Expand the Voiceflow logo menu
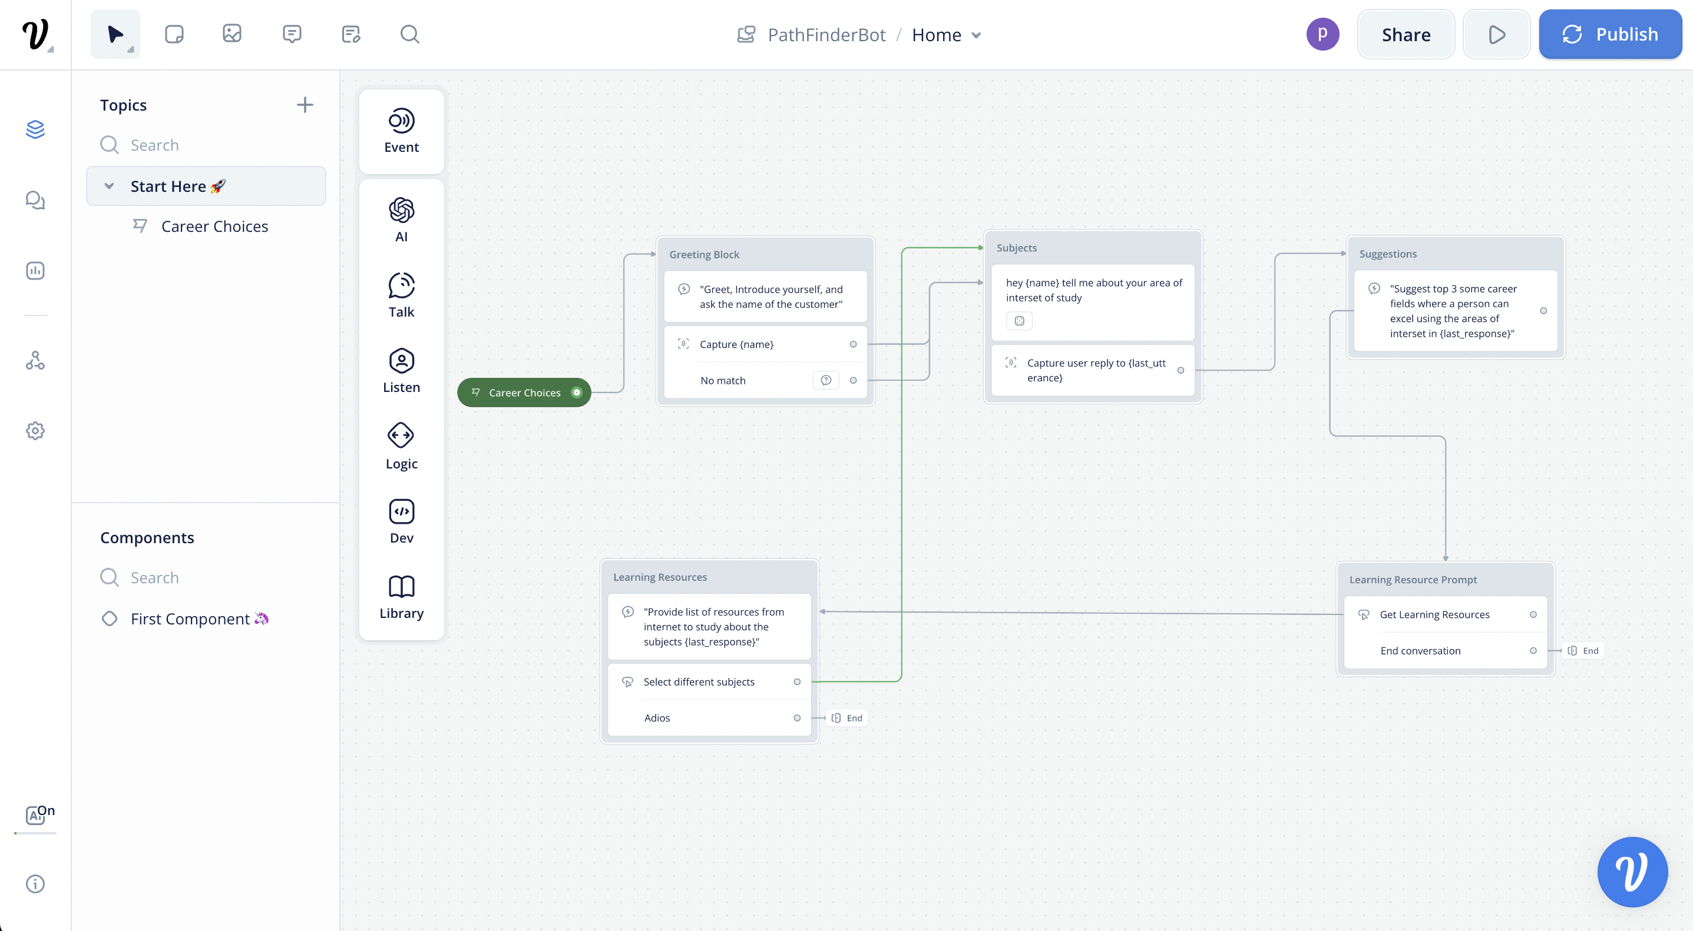This screenshot has width=1693, height=931. [35, 34]
